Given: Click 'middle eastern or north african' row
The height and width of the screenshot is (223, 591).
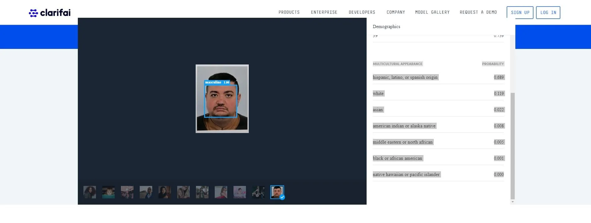Looking at the screenshot, I should [x=438, y=142].
